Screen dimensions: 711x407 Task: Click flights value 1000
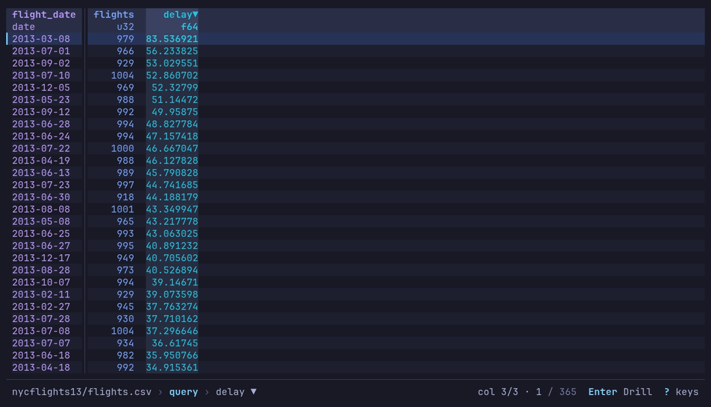click(122, 148)
